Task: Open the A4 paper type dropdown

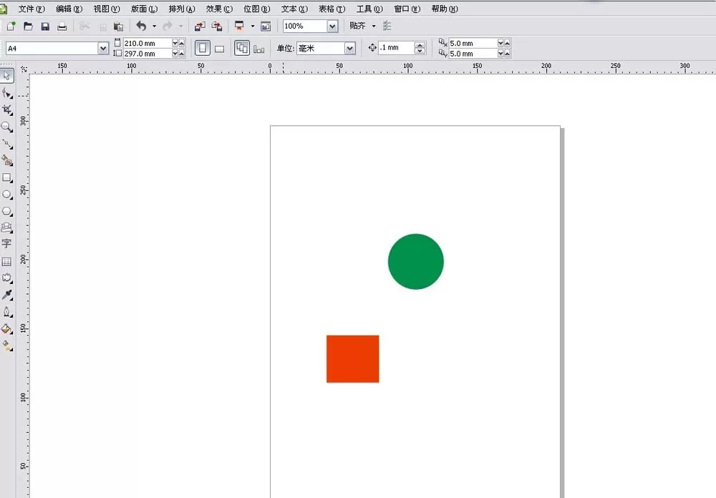Action: 103,48
